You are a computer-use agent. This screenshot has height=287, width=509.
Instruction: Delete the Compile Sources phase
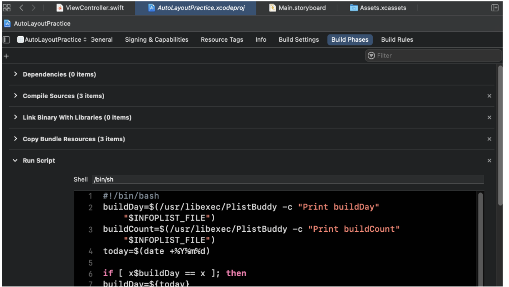tap(489, 96)
